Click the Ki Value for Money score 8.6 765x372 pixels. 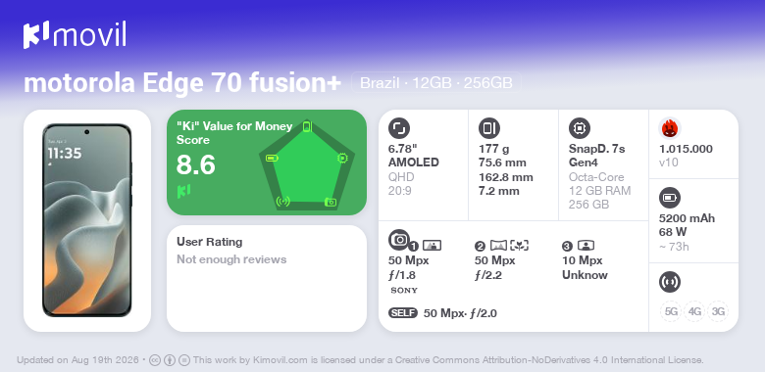pos(196,164)
